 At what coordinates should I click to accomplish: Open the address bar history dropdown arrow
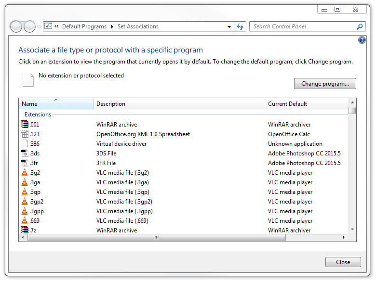(x=229, y=26)
